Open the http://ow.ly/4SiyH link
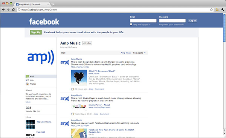This screenshot has height=138, width=226. [80, 126]
